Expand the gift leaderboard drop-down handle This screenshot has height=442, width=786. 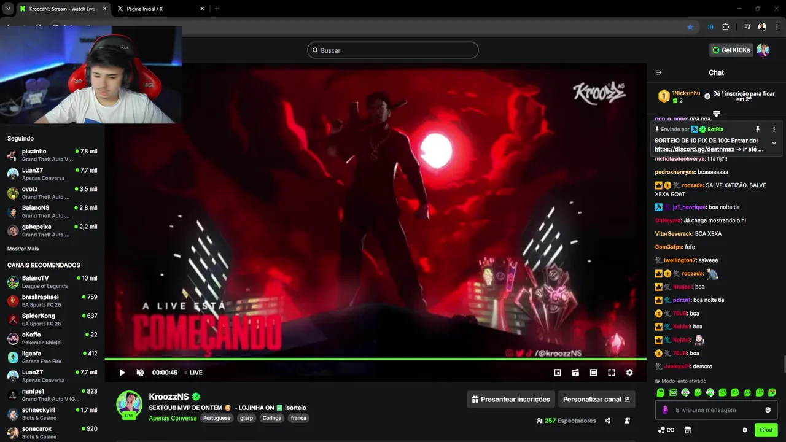tap(716, 114)
